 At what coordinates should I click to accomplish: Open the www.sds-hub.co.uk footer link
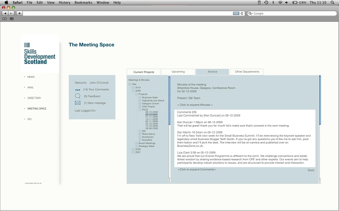pyautogui.click(x=33, y=183)
